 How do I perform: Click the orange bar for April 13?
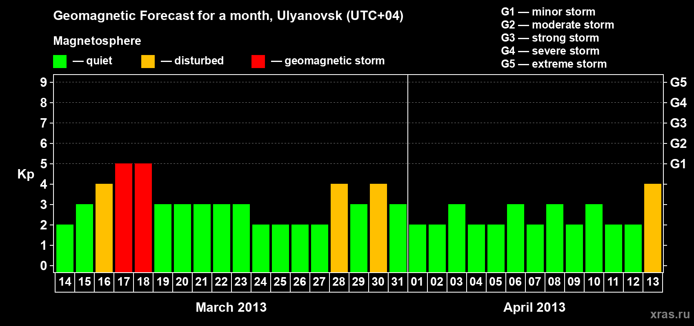pos(653,228)
